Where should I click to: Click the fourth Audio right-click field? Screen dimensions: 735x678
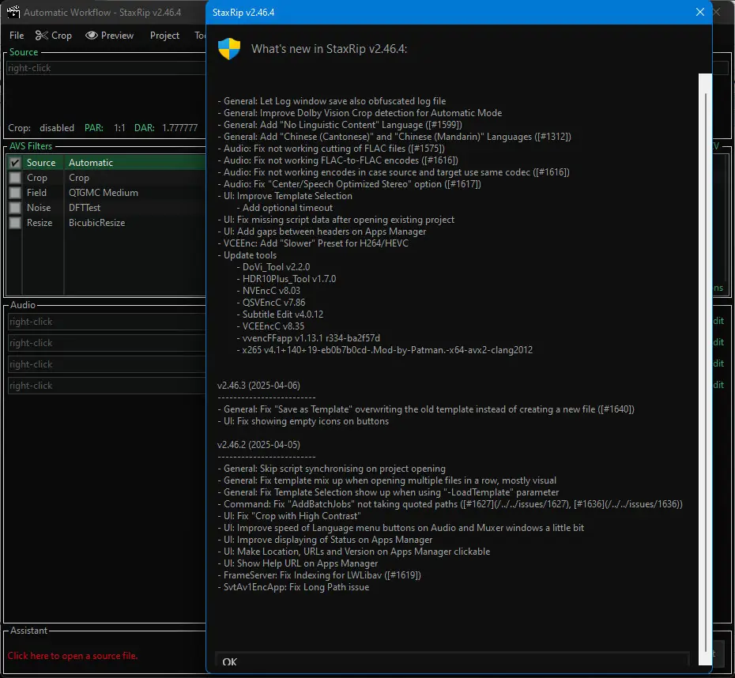point(107,386)
